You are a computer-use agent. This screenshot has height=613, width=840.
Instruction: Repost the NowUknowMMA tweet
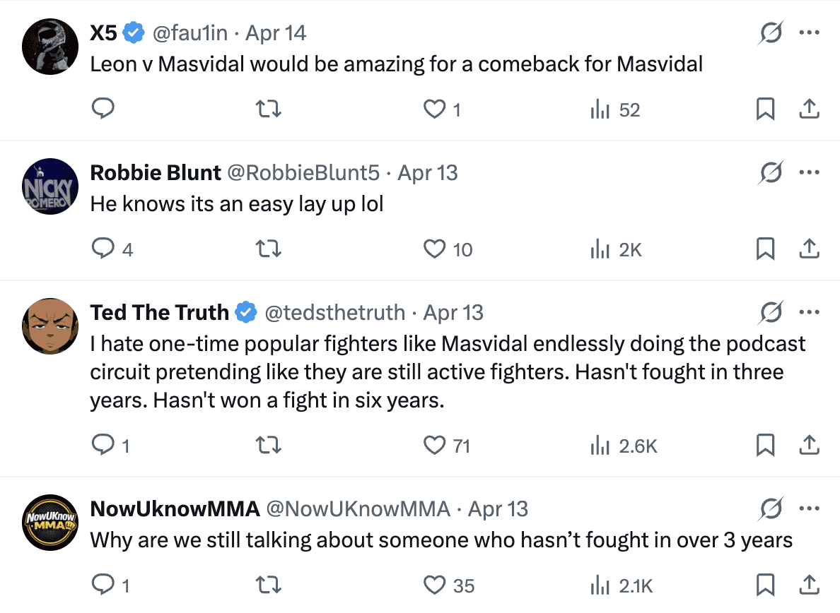pos(268,585)
